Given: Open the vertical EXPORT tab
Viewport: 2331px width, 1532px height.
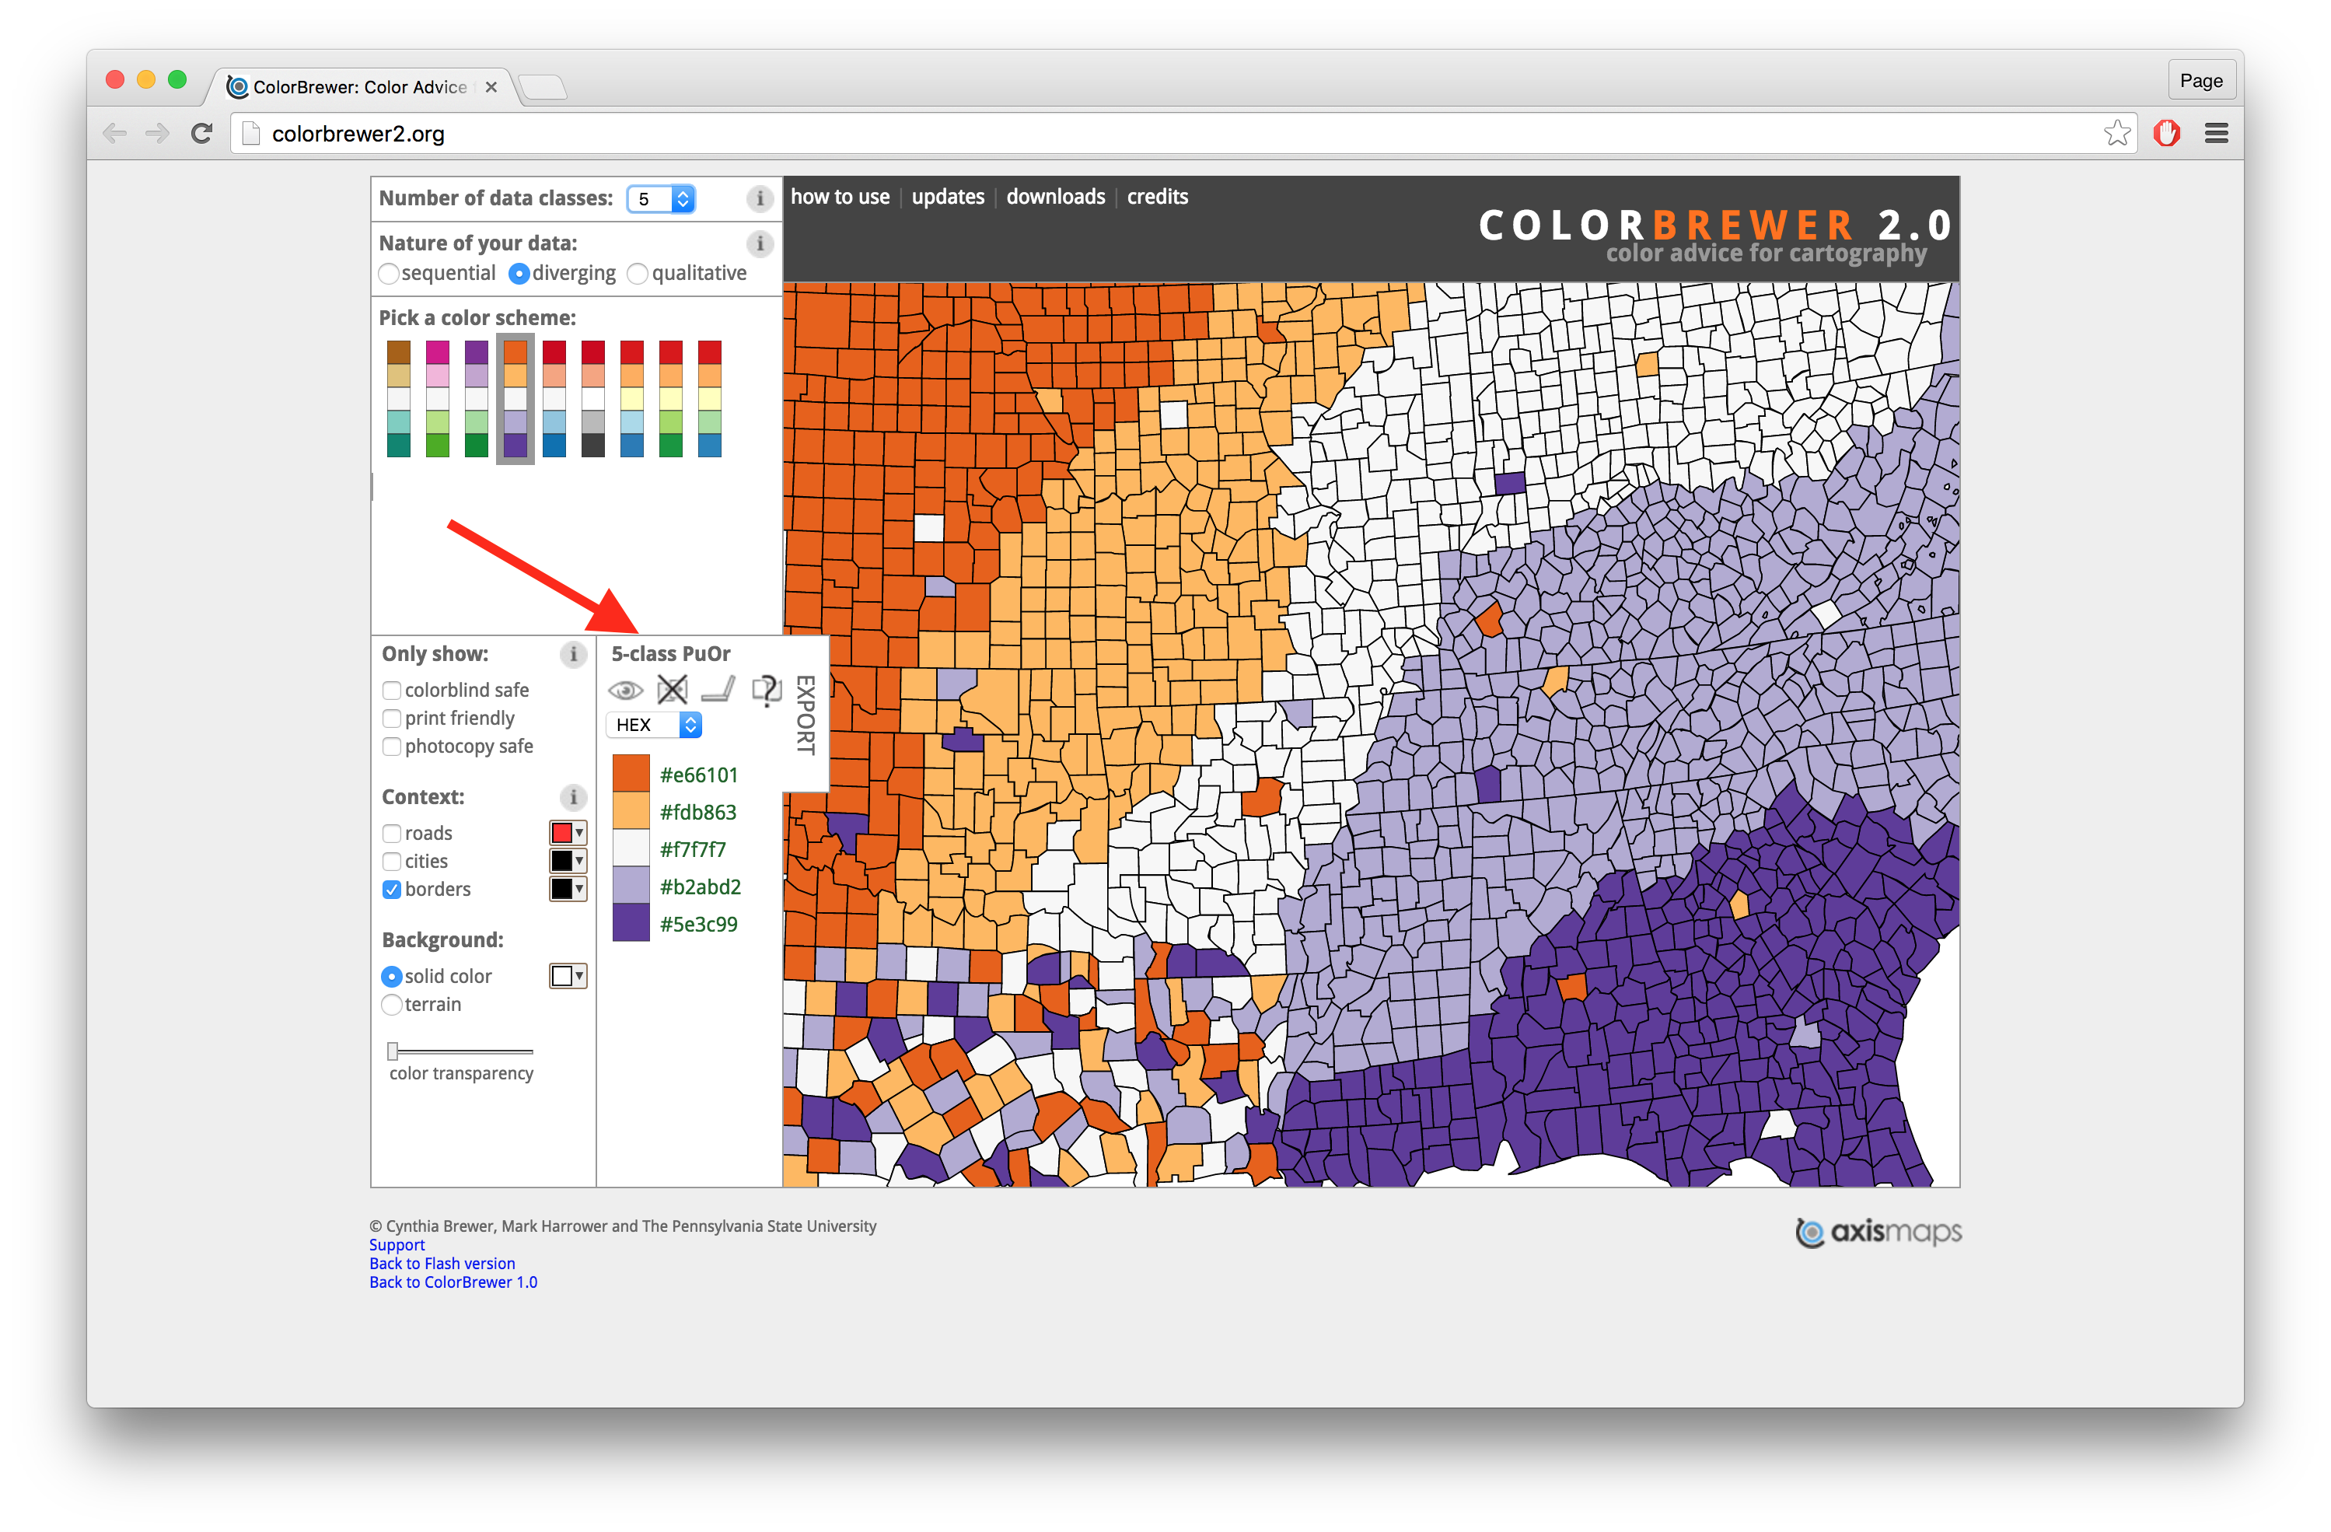Looking at the screenshot, I should point(805,714).
